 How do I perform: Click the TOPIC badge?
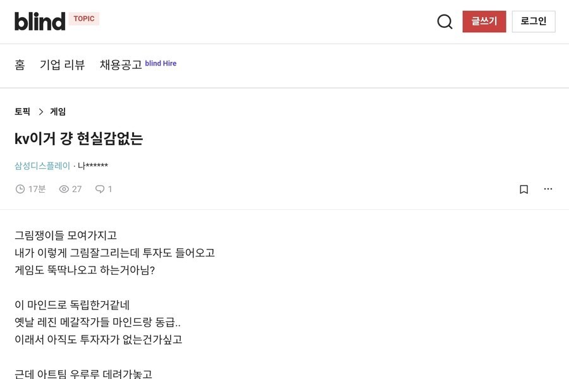pyautogui.click(x=84, y=19)
